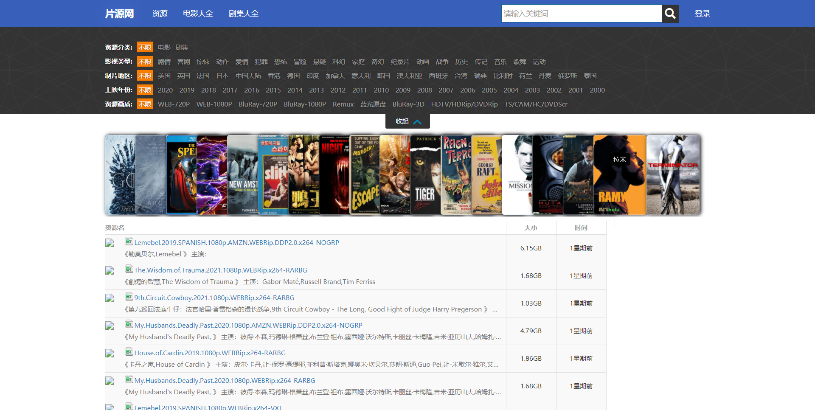Filter quality by BluRay-1080P

pyautogui.click(x=305, y=104)
